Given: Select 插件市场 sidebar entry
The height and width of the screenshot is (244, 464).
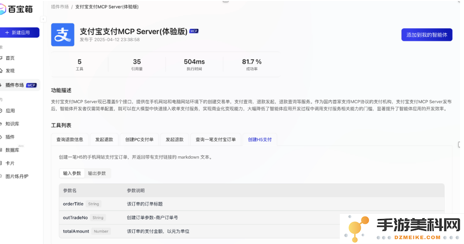Looking at the screenshot, I should pos(19,85).
